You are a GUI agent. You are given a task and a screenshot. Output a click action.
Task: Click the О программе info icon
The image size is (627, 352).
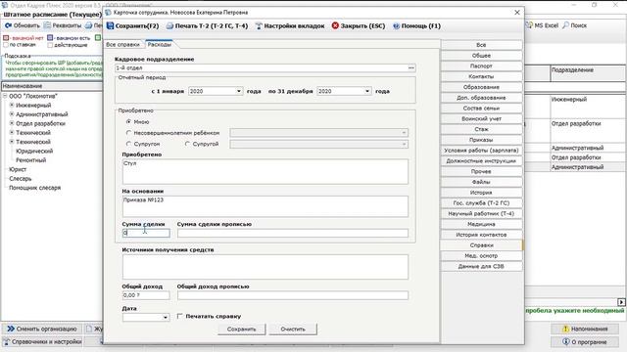(x=566, y=342)
